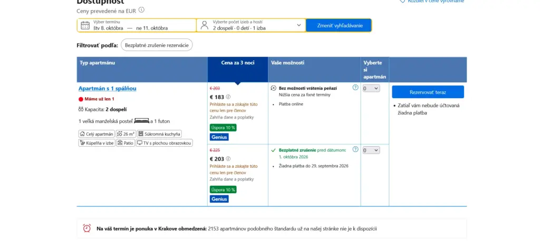Click Genius badge under € 183 price
Screen dimensions: 540x247
coord(219,137)
